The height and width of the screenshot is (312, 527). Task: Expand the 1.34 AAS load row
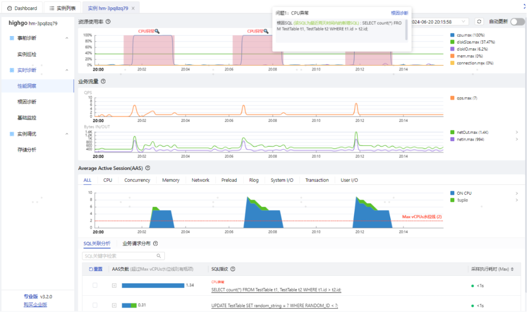tap(114, 286)
